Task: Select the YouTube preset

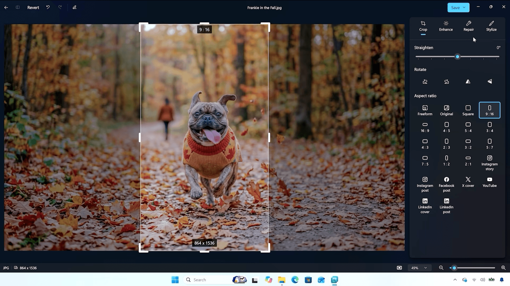Action: tap(490, 182)
